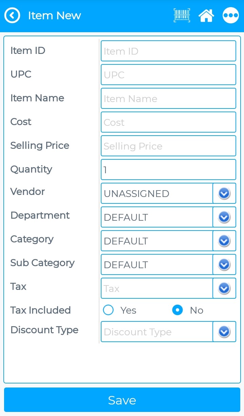Select Yes for Tax Included
Viewport: 244px width, 416px height.
(x=109, y=310)
